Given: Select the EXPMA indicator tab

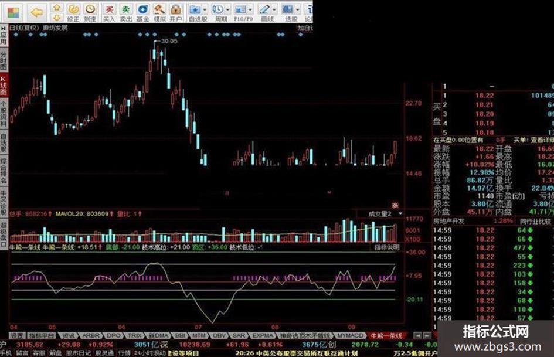Looking at the screenshot, I should point(263,335).
